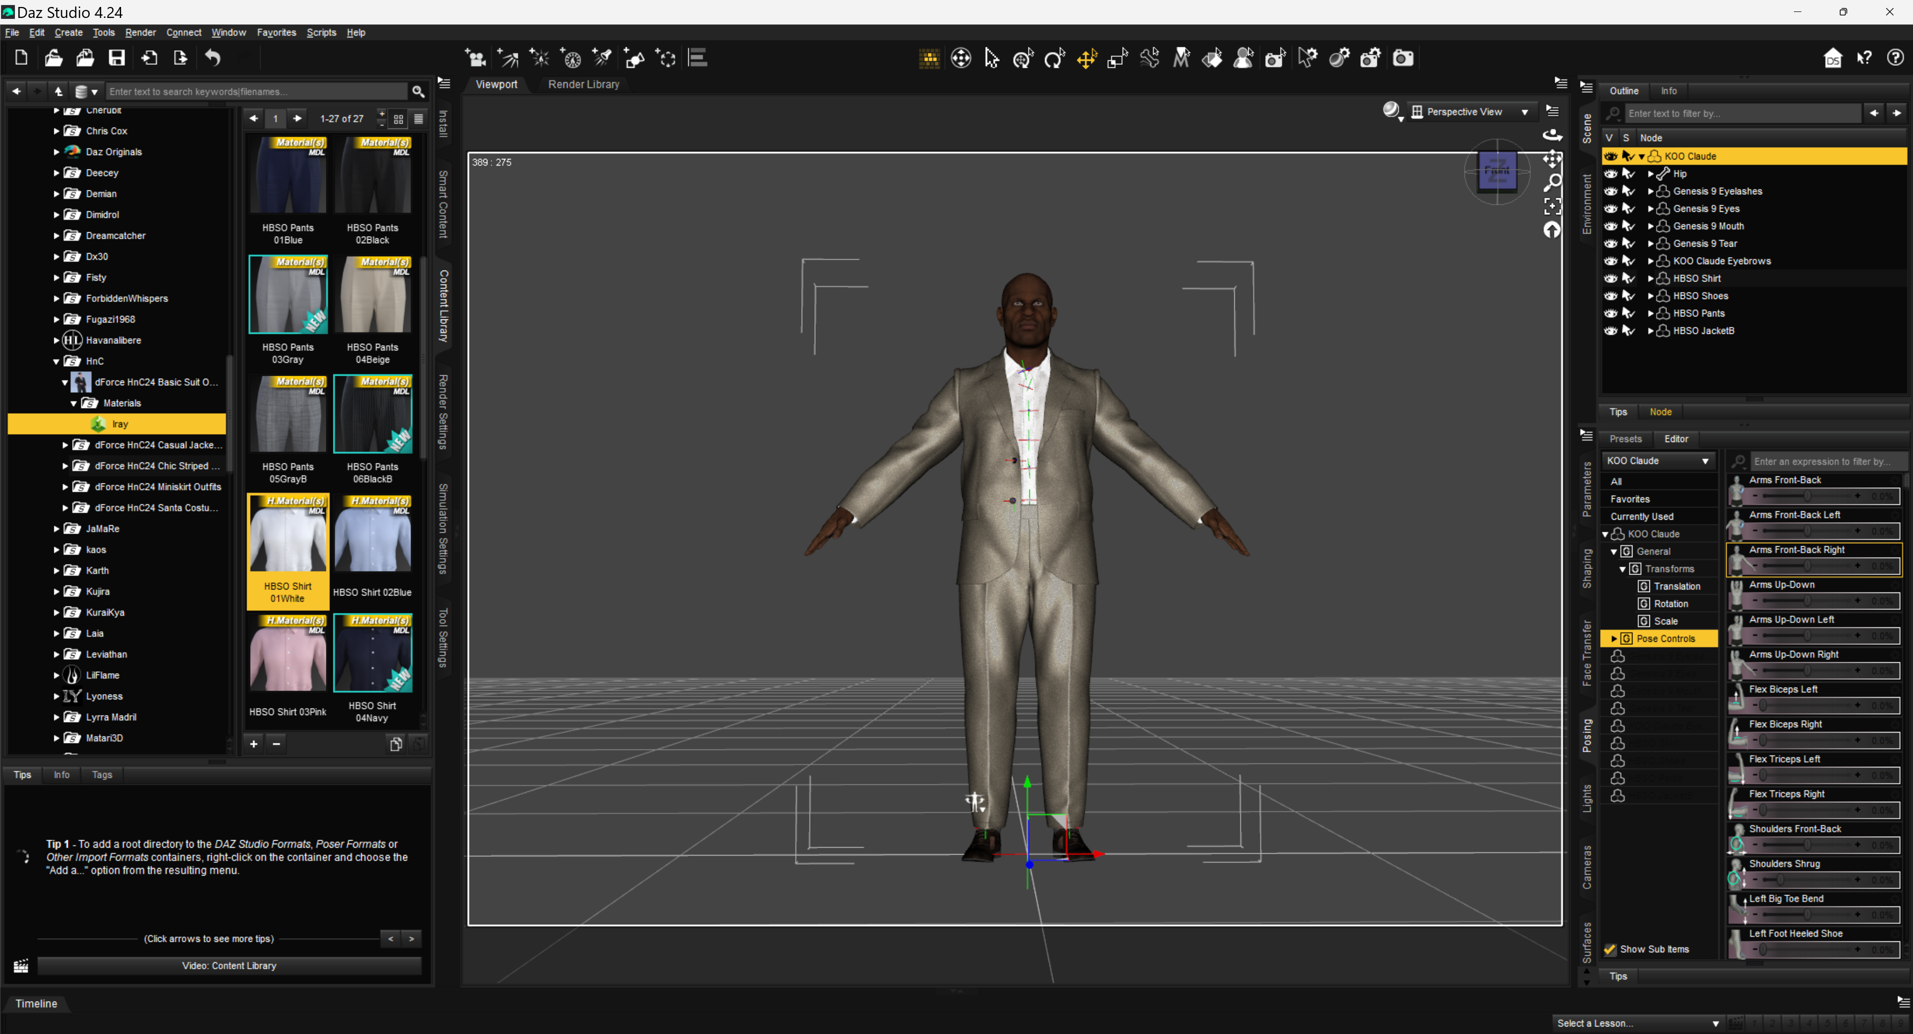Click the Render camera icon
Viewport: 1913px width, 1034px height.
tap(1402, 58)
